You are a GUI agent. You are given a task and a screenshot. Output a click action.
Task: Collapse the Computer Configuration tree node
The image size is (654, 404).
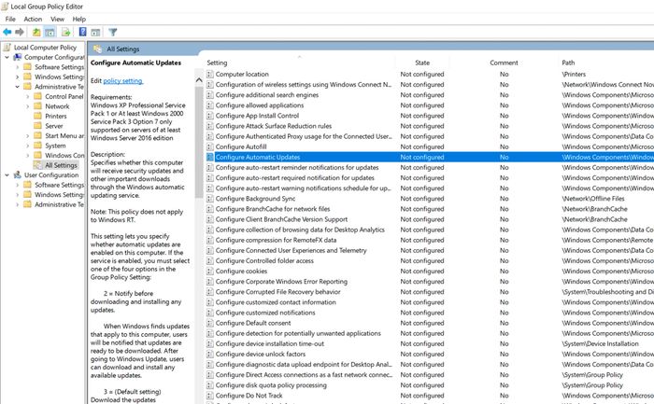pyautogui.click(x=7, y=57)
